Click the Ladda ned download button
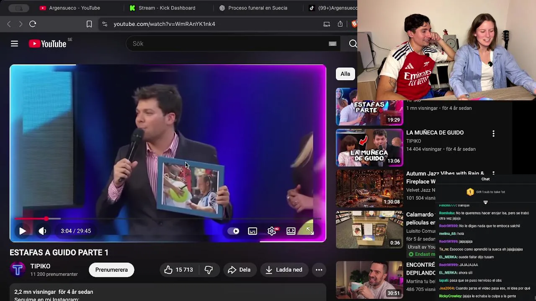Screen dimensions: 536x301 284,270
